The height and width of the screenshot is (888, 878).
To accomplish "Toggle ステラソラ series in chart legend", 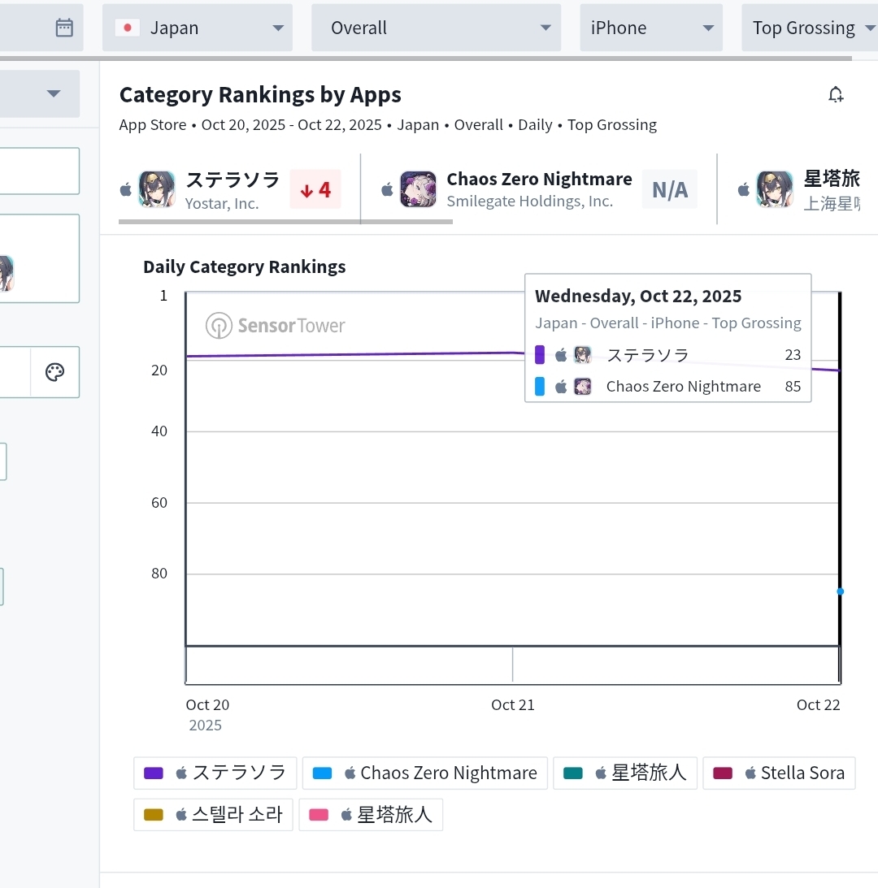I will click(215, 773).
